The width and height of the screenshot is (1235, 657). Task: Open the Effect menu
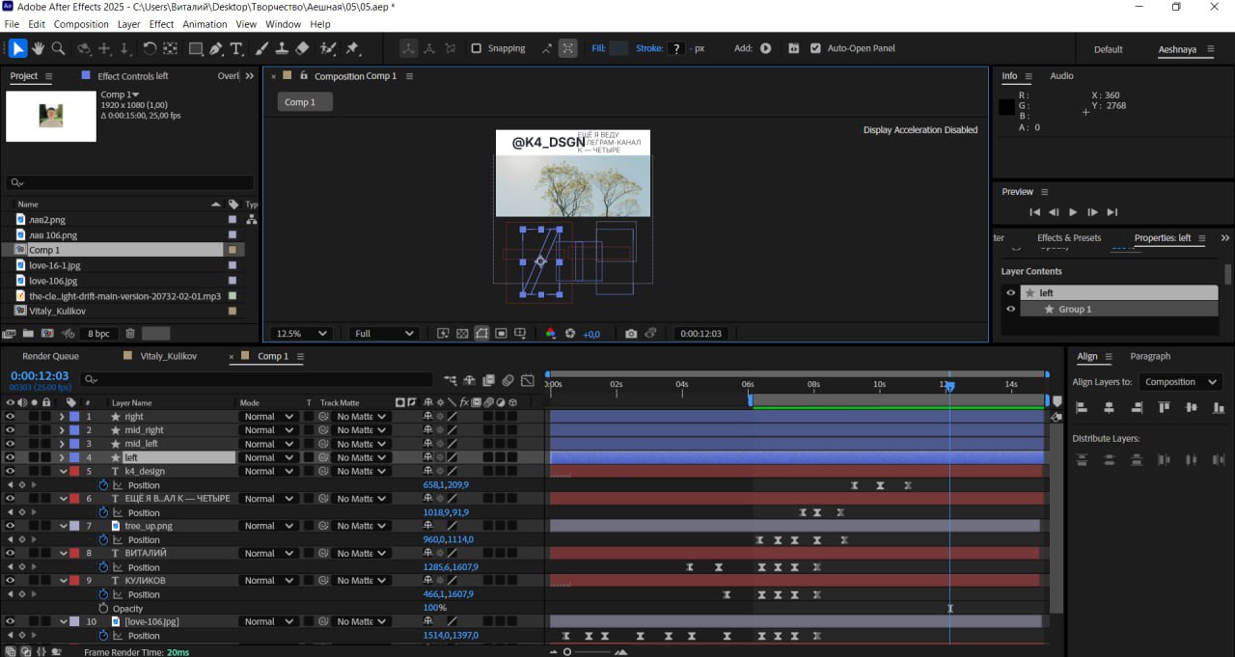point(162,24)
